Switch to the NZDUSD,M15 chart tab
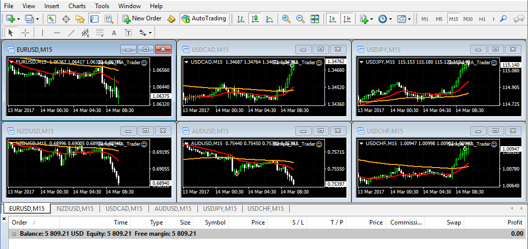 pos(75,209)
